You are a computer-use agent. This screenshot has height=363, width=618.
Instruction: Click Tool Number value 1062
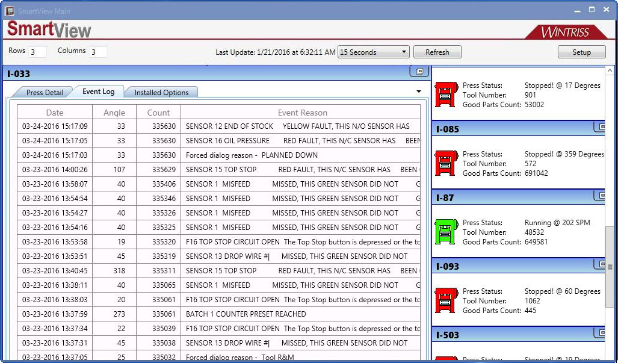click(x=532, y=301)
